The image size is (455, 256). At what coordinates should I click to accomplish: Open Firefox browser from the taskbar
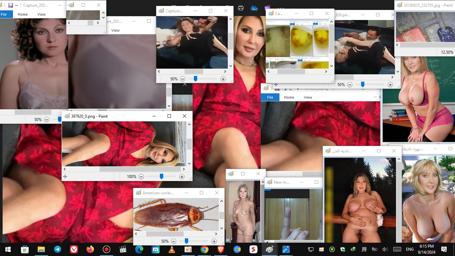pyautogui.click(x=90, y=249)
